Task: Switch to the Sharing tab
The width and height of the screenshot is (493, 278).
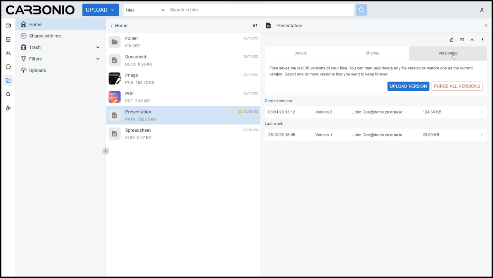Action: [x=372, y=53]
